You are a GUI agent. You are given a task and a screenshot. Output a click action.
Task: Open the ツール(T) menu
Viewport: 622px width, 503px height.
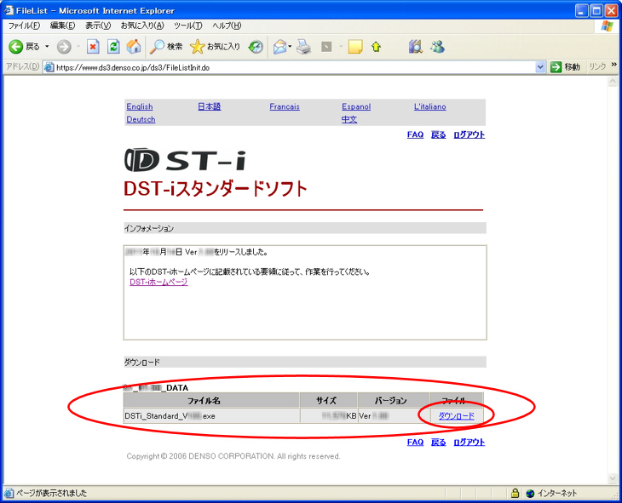188,26
